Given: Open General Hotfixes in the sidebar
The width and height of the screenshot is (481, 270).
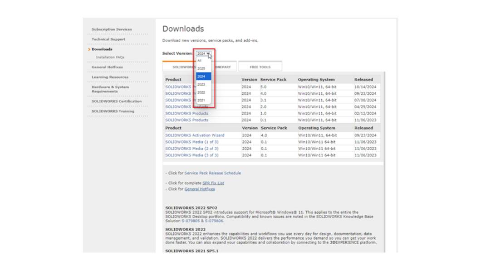Looking at the screenshot, I should (x=107, y=67).
